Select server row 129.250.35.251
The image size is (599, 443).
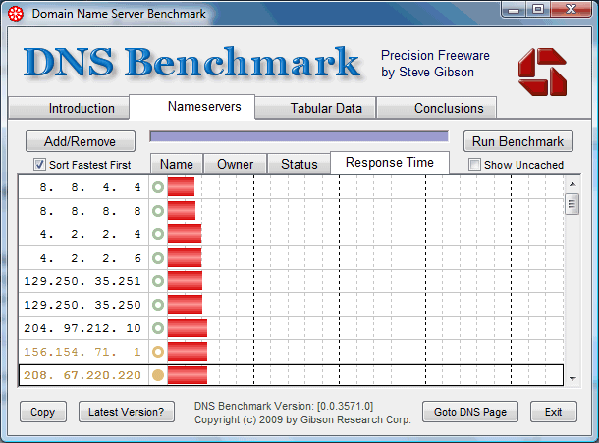click(291, 281)
